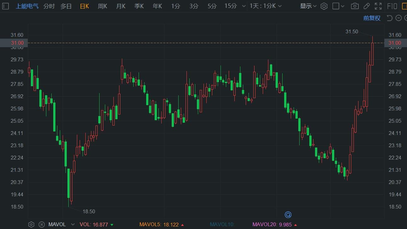Viewport: 407px width, 229px height.
Task: Expand the MAVOL indicator selector arrow
Action: tap(73, 225)
